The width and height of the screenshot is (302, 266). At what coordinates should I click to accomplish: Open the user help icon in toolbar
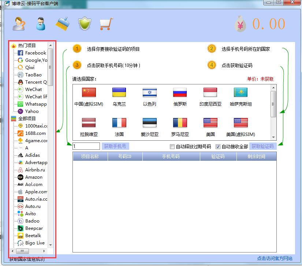pyautogui.click(x=19, y=24)
